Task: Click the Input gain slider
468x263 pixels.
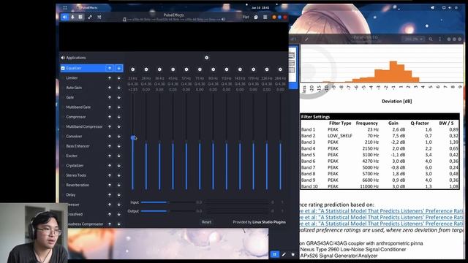Action: (167, 202)
